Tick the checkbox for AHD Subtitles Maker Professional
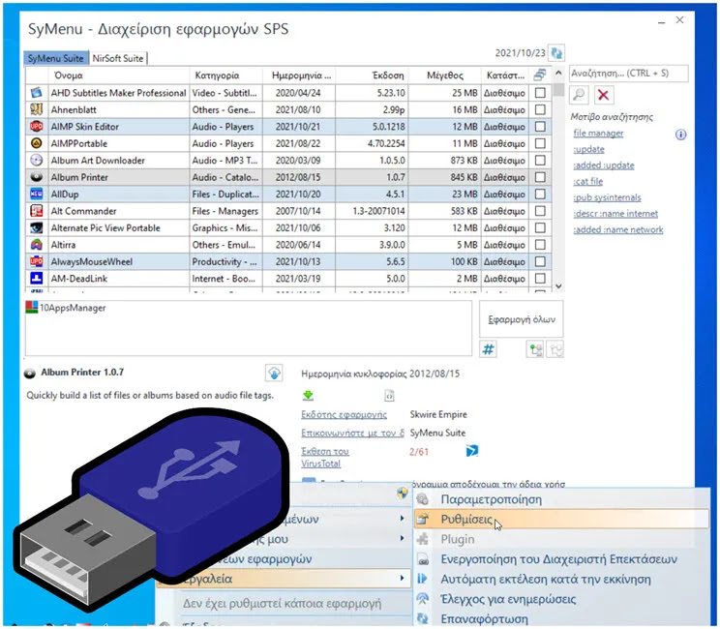 (540, 93)
